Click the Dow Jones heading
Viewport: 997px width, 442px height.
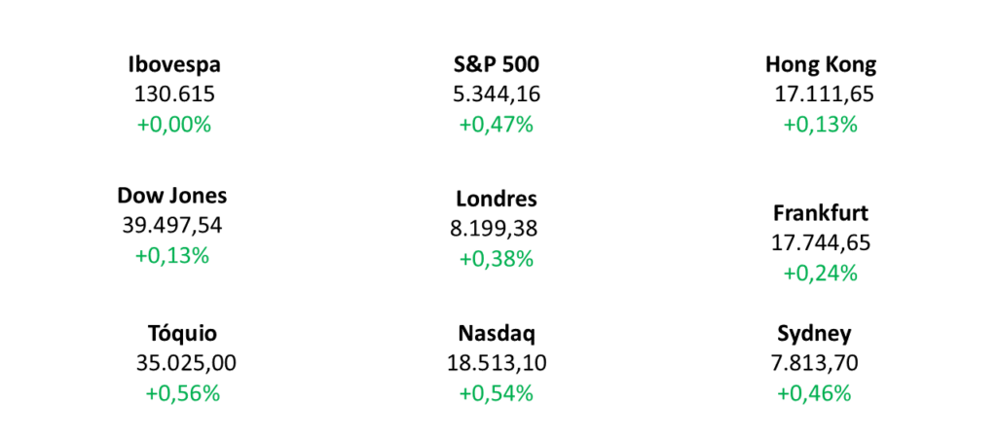point(171,196)
